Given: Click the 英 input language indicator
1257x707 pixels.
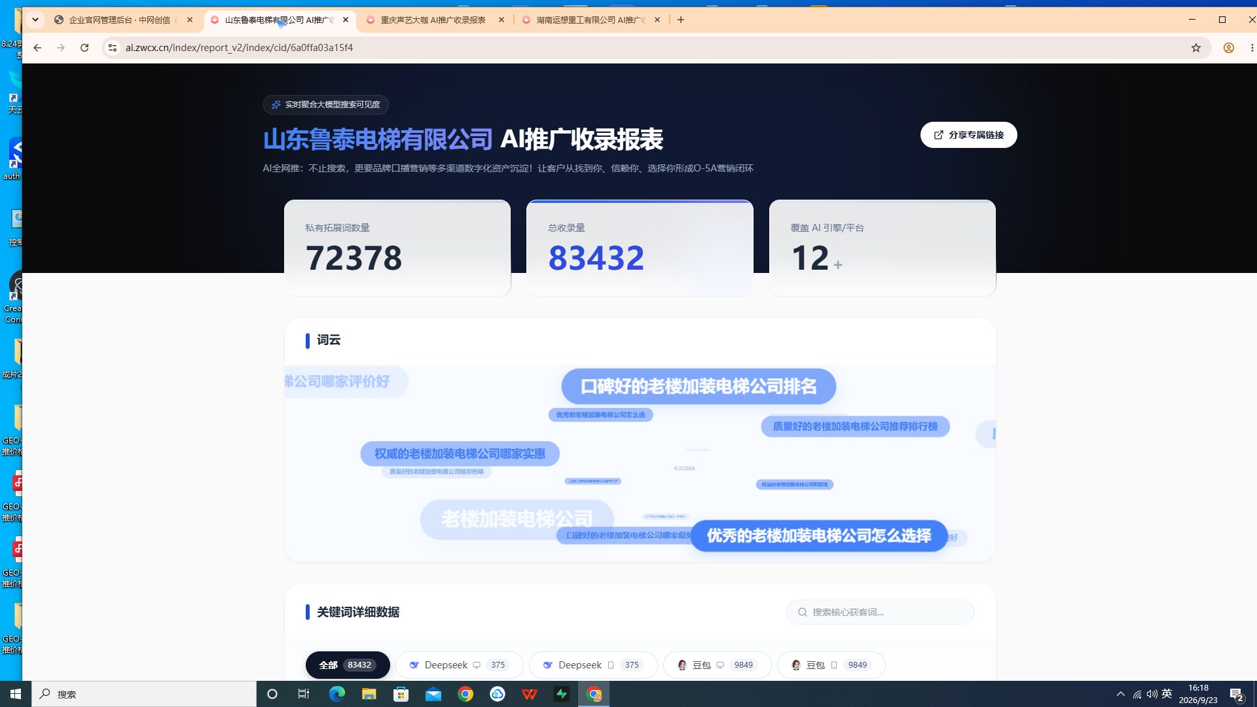Looking at the screenshot, I should click(1167, 693).
